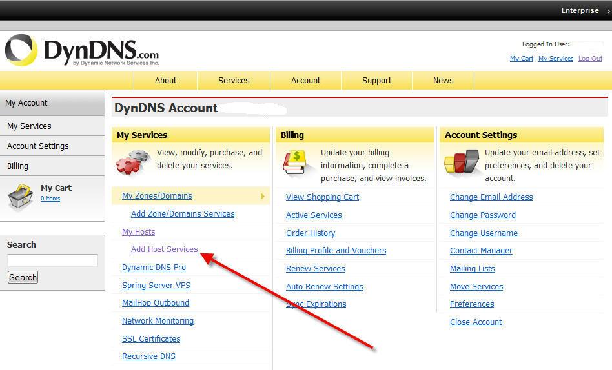Open the Support menu
Image resolution: width=612 pixels, height=370 pixels.
tap(376, 81)
